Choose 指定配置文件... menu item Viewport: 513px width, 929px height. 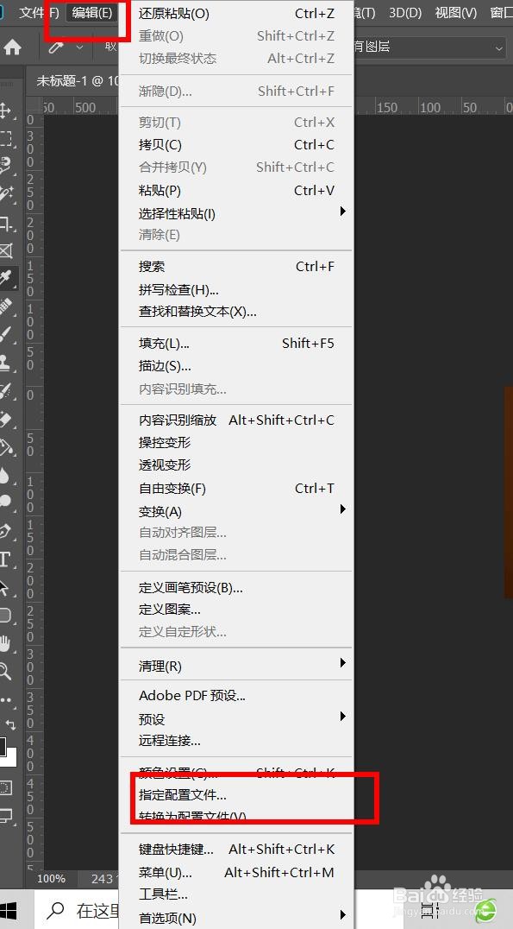click(237, 794)
